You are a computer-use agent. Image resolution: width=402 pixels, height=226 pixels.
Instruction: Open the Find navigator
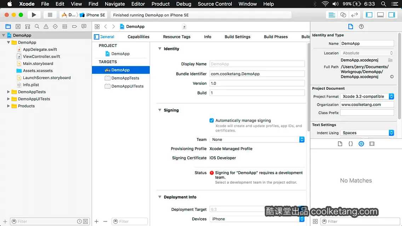tap(37, 26)
